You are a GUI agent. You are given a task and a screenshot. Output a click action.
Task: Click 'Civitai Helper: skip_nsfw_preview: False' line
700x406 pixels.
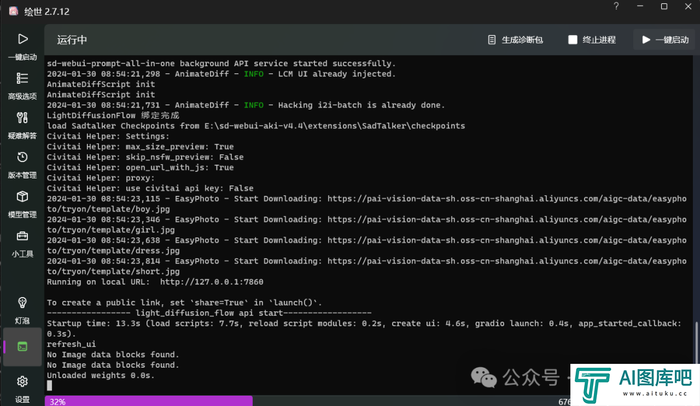tap(145, 157)
